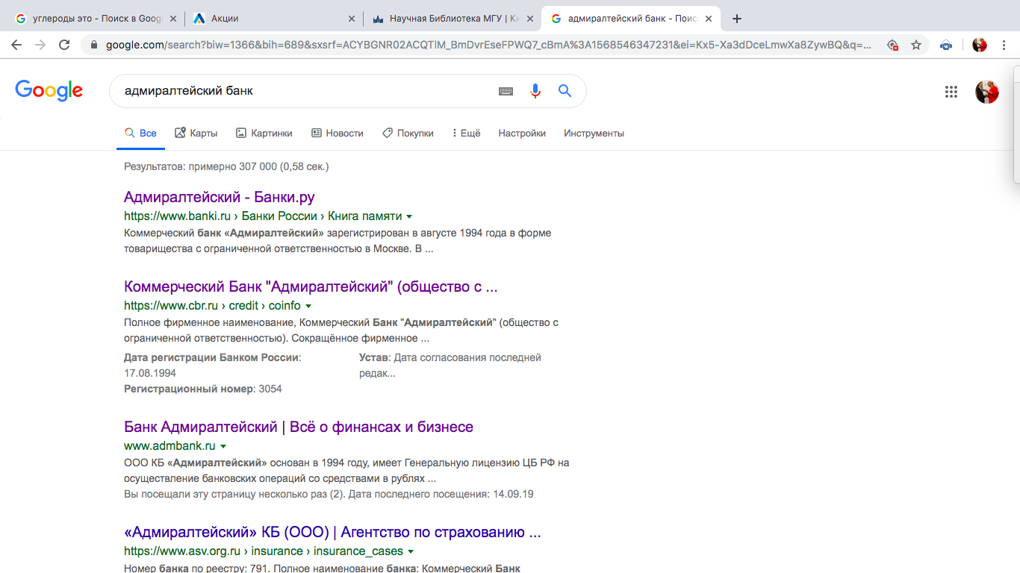This screenshot has width=1020, height=573.
Task: Switch to 'Научная Библиотека МГУ' tab
Action: click(453, 18)
